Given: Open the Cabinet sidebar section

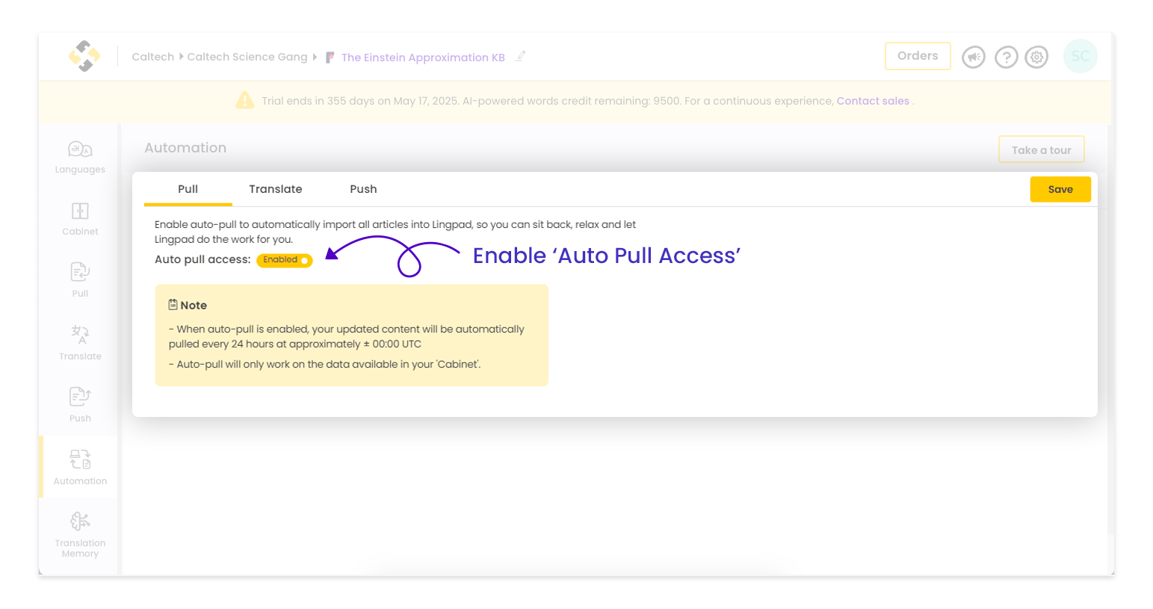Looking at the screenshot, I should click(80, 220).
